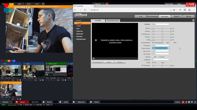Open vMix External settings gear
Image resolution: width=197 pixels, height=110 pixels.
[43, 102]
